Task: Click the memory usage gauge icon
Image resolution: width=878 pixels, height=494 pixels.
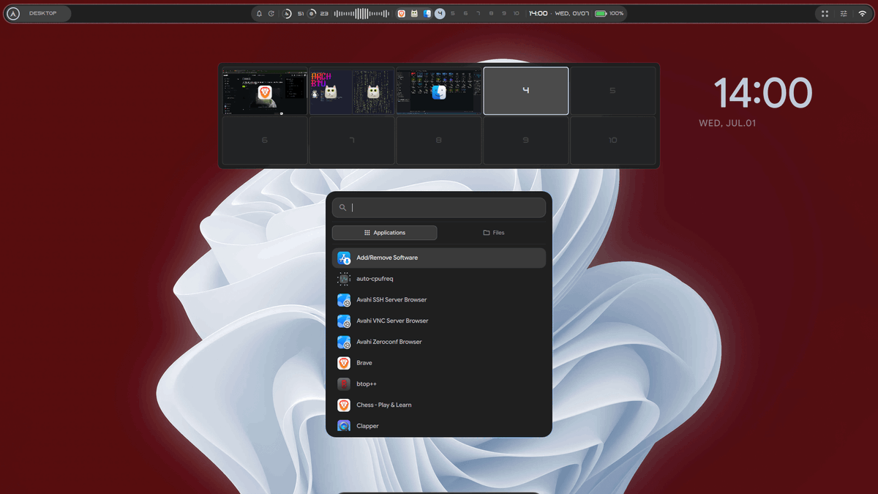Action: click(x=312, y=13)
